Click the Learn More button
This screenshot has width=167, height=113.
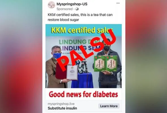(x=109, y=106)
